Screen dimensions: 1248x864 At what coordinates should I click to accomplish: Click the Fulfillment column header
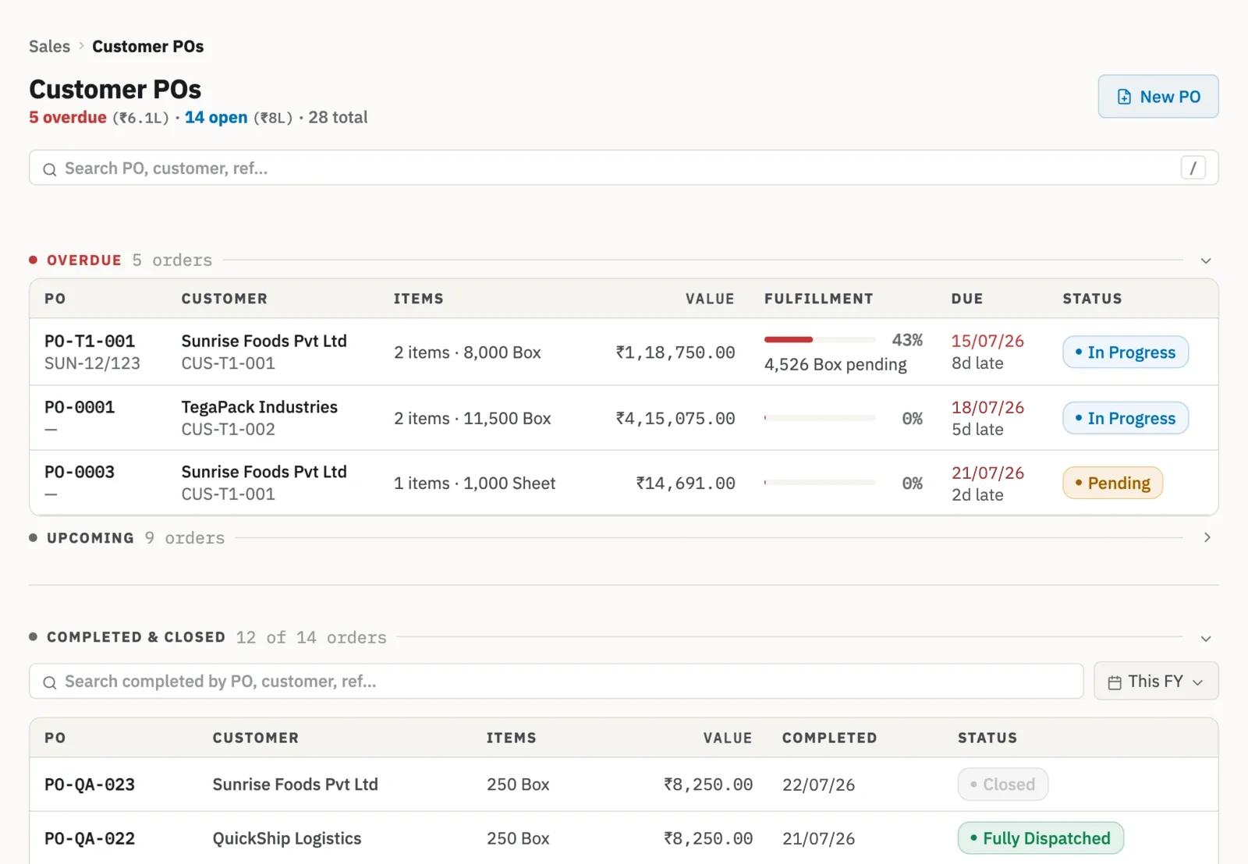818,299
